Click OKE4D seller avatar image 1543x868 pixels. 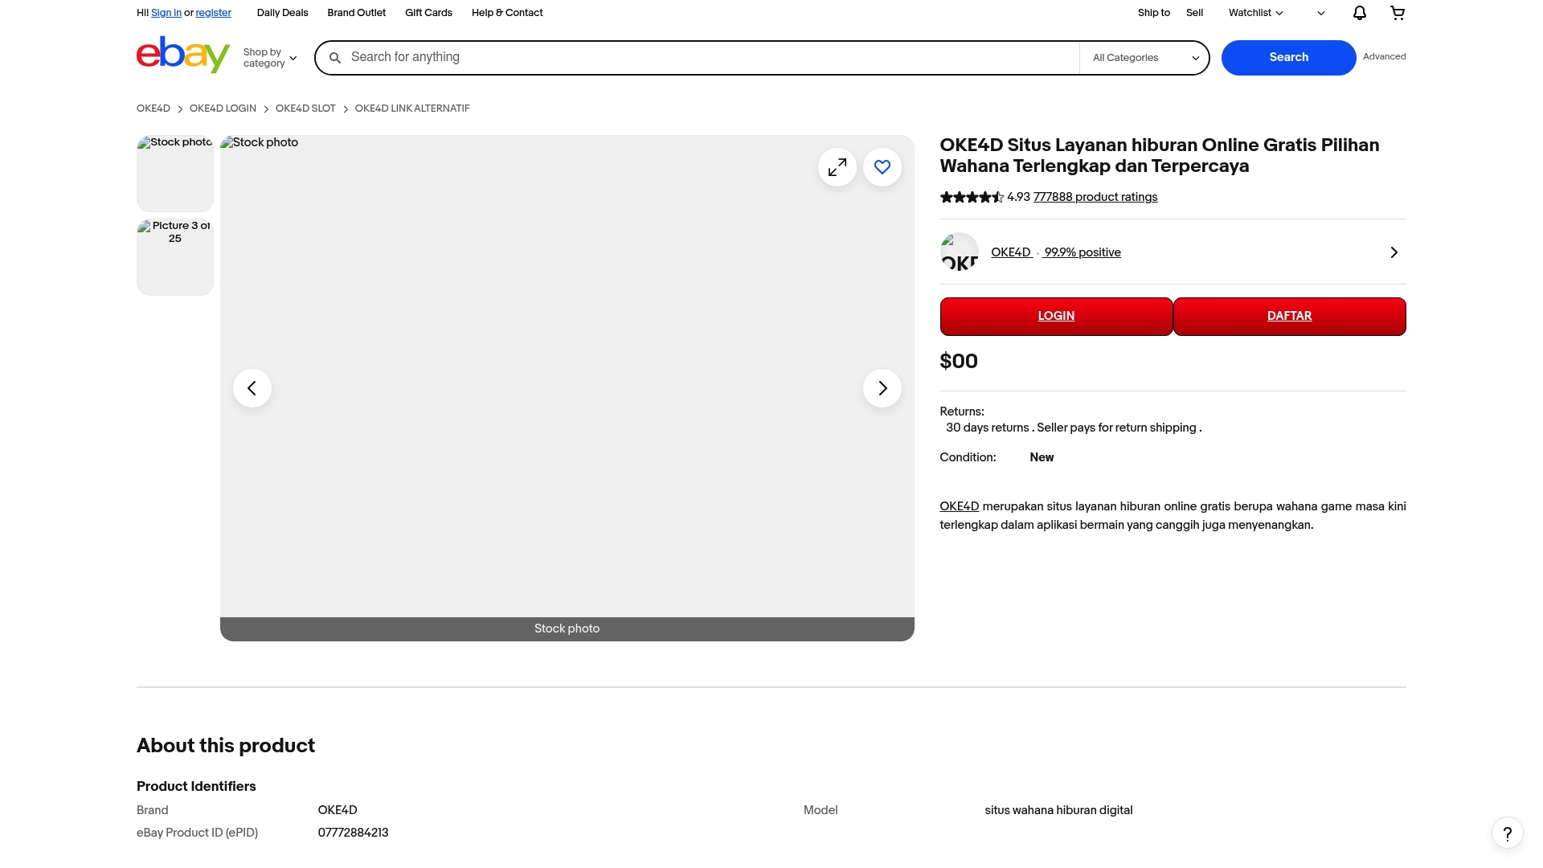959,252
